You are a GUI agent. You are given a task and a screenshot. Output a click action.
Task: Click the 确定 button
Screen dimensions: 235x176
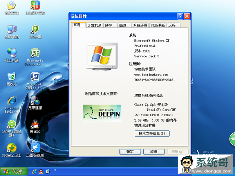(x=130, y=152)
